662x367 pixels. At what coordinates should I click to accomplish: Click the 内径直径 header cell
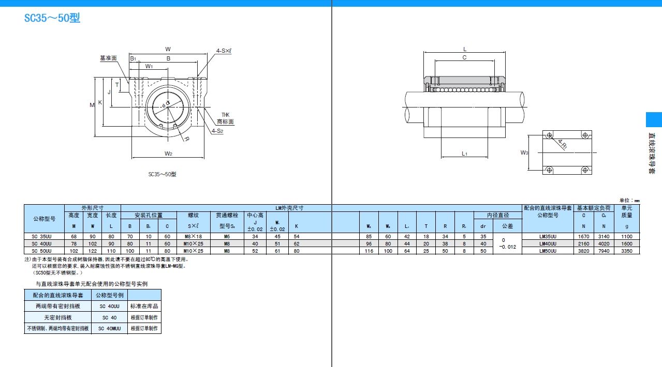[x=498, y=215]
